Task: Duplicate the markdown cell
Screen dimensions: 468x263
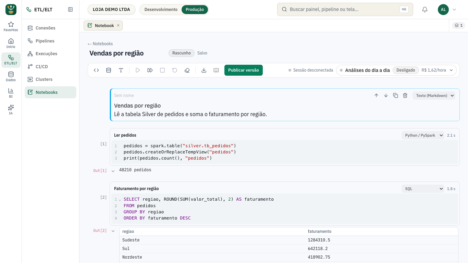Action: coord(395,96)
